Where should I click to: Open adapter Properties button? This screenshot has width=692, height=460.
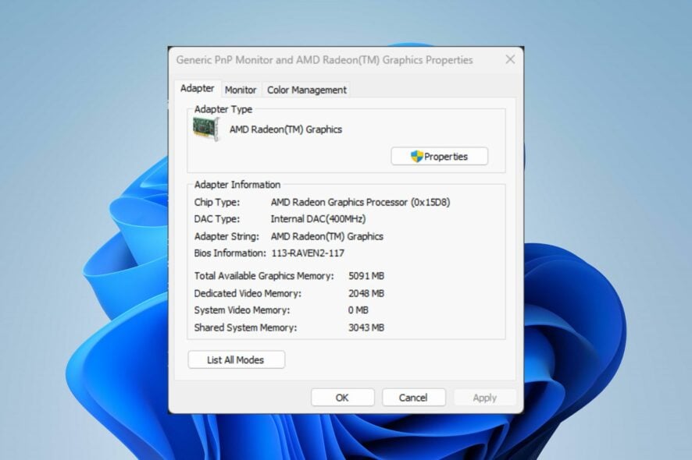pos(440,157)
